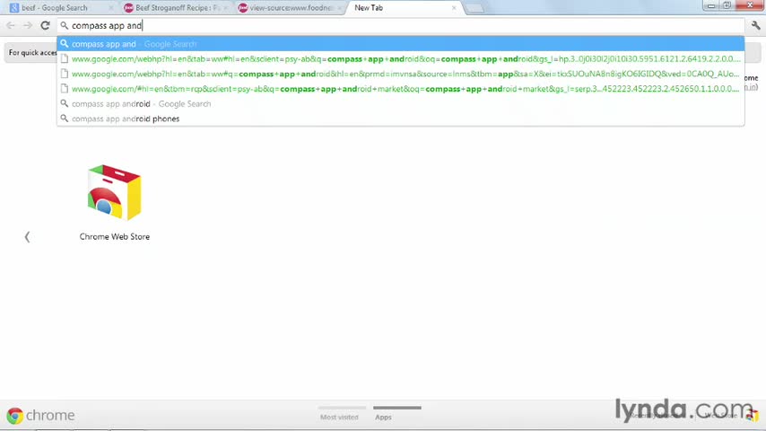Minimize the Chrome window
766x431 pixels.
711,5
